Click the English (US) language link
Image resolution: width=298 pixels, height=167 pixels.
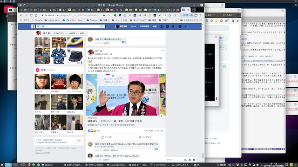click(48, 140)
